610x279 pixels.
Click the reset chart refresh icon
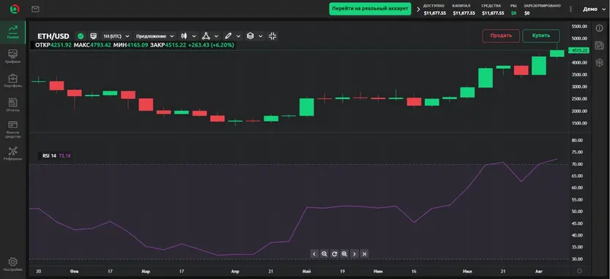click(334, 254)
